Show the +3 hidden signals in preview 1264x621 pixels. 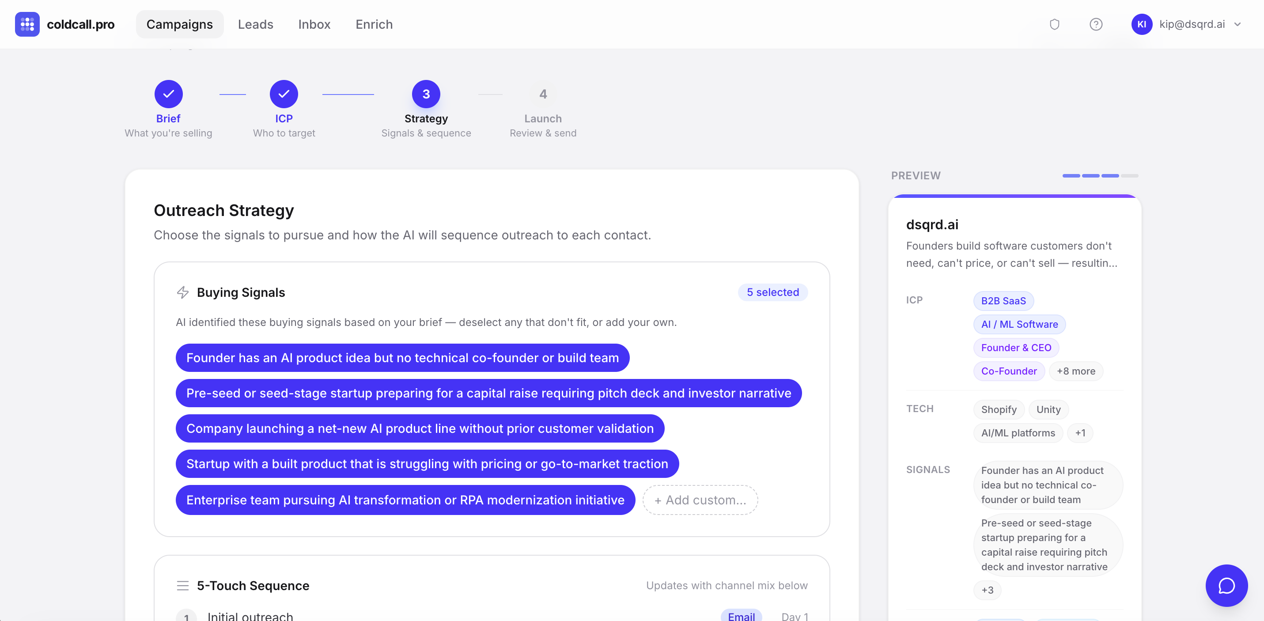pos(987,590)
